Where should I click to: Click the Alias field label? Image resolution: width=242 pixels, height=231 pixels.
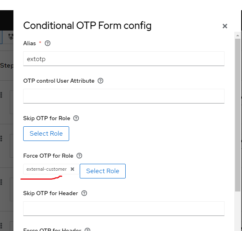click(x=29, y=43)
